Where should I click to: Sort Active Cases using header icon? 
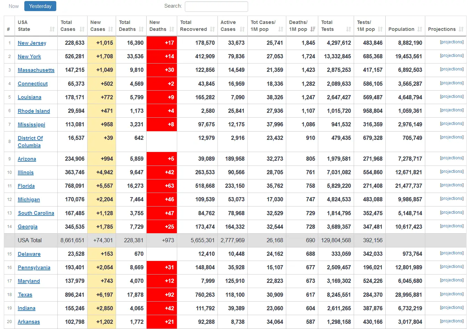click(x=242, y=29)
